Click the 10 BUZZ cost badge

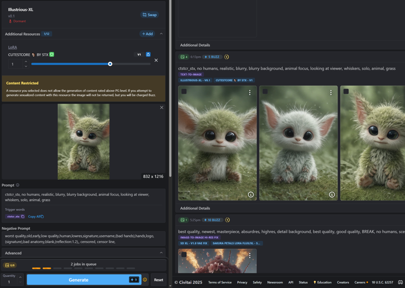point(212,220)
